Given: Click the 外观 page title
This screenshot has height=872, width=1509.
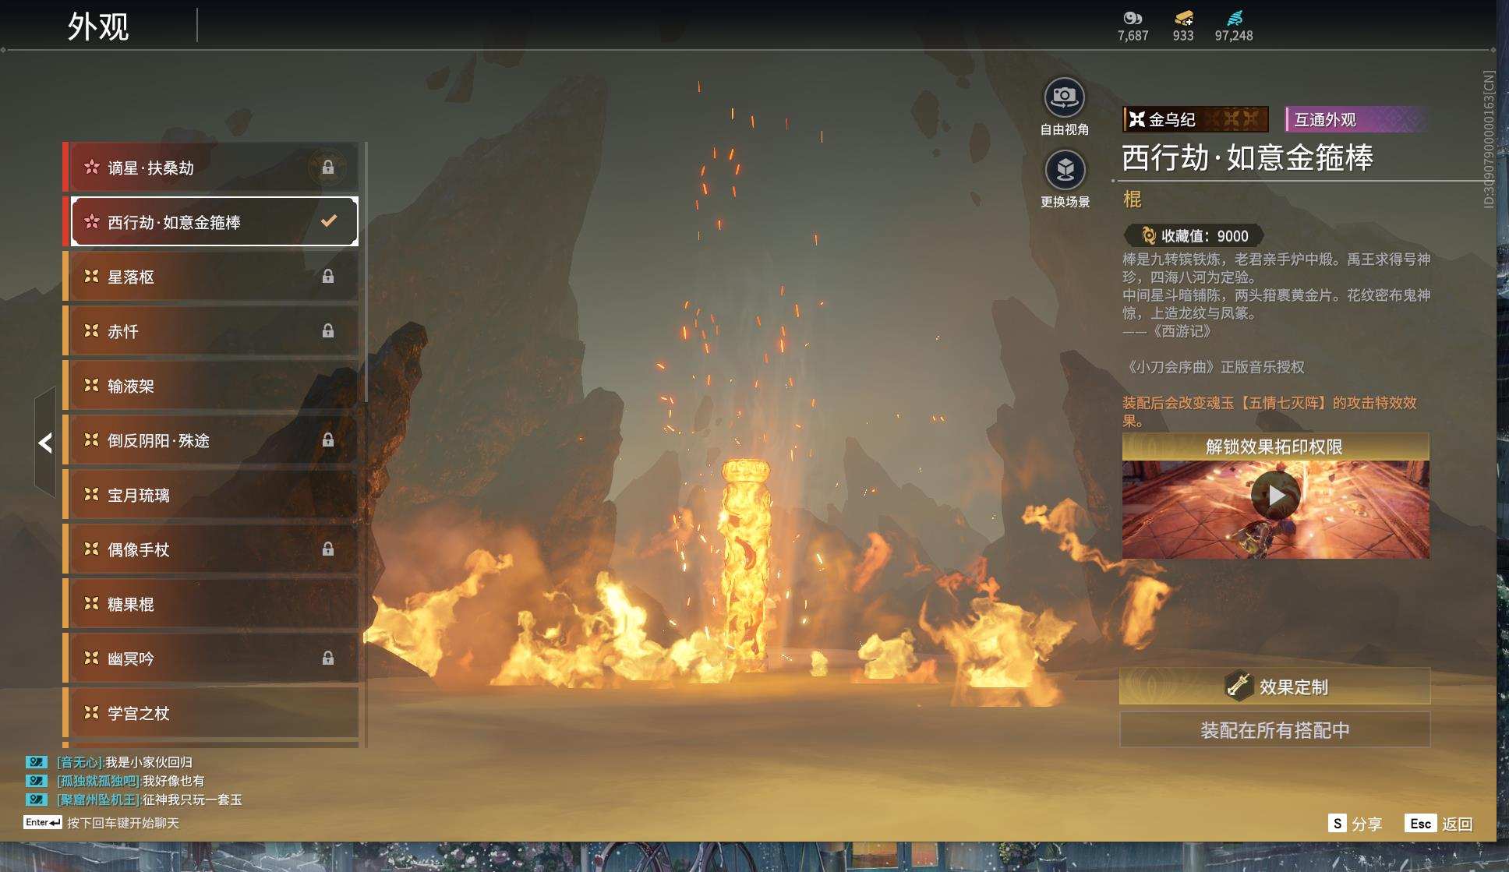Looking at the screenshot, I should pyautogui.click(x=98, y=26).
